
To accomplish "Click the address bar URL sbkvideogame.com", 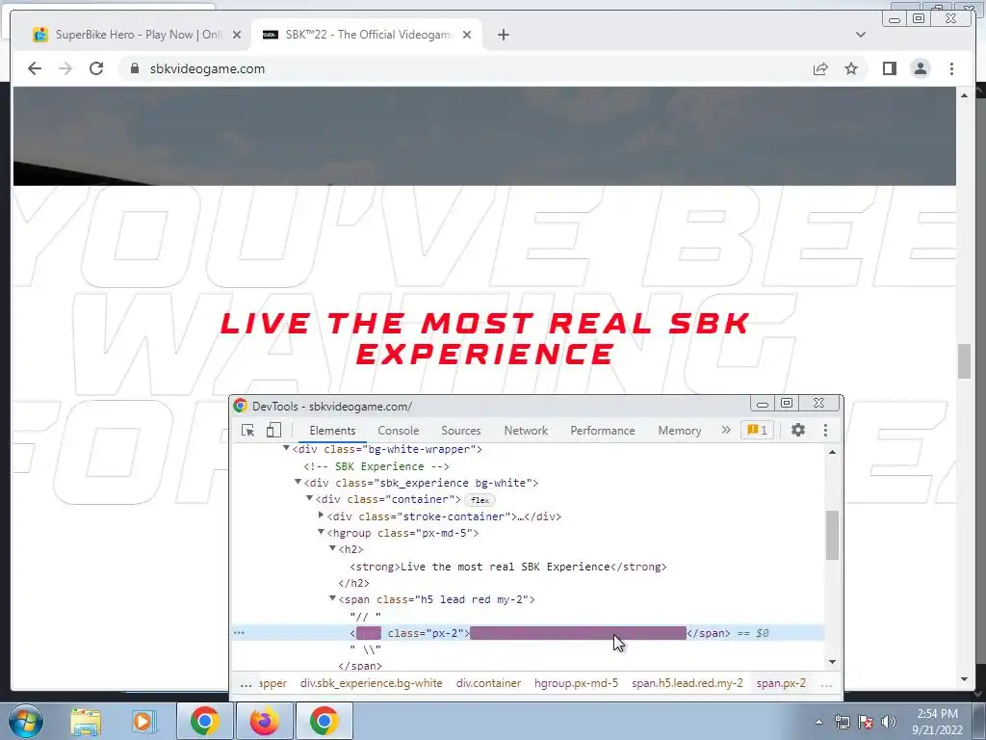I will point(208,68).
